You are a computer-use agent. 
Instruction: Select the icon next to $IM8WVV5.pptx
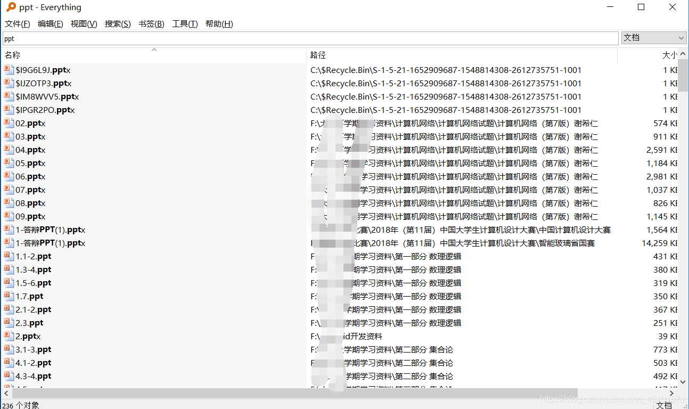coord(9,96)
